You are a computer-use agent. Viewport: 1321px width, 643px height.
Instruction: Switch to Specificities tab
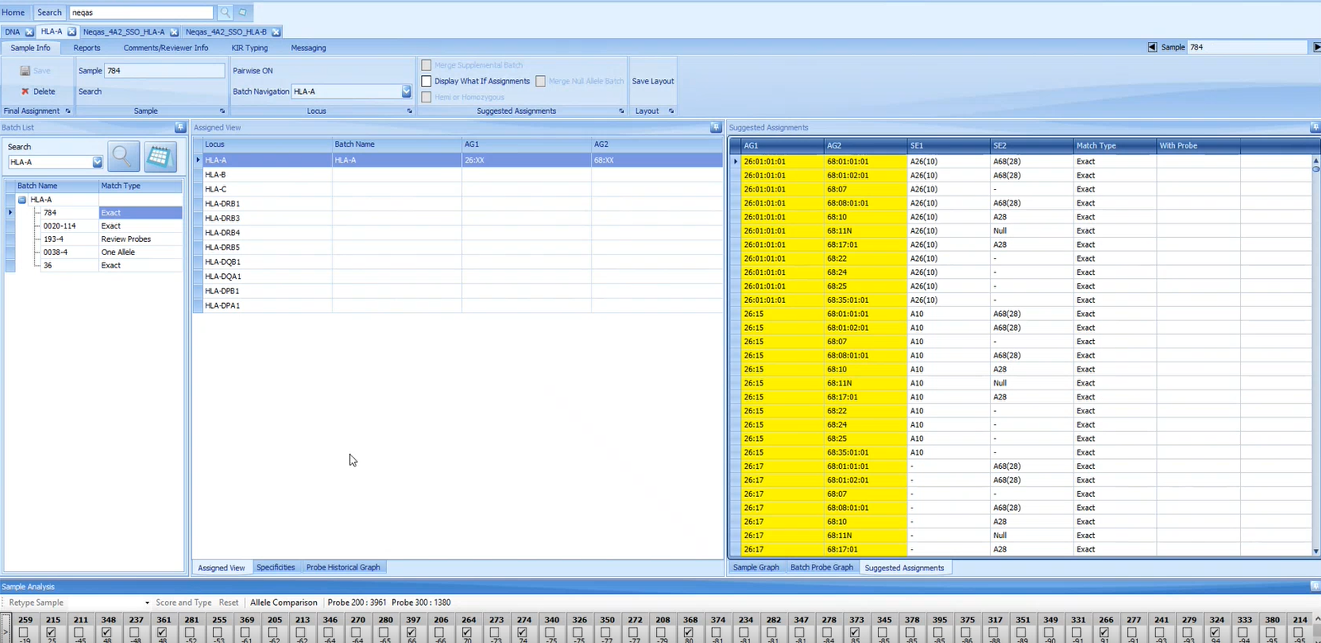276,567
